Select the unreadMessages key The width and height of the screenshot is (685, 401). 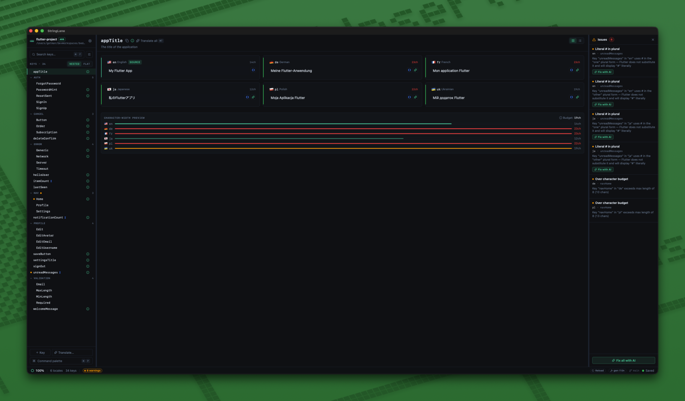pos(61,272)
